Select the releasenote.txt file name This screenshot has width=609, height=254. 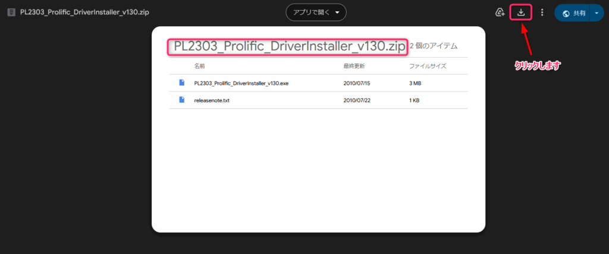(212, 100)
